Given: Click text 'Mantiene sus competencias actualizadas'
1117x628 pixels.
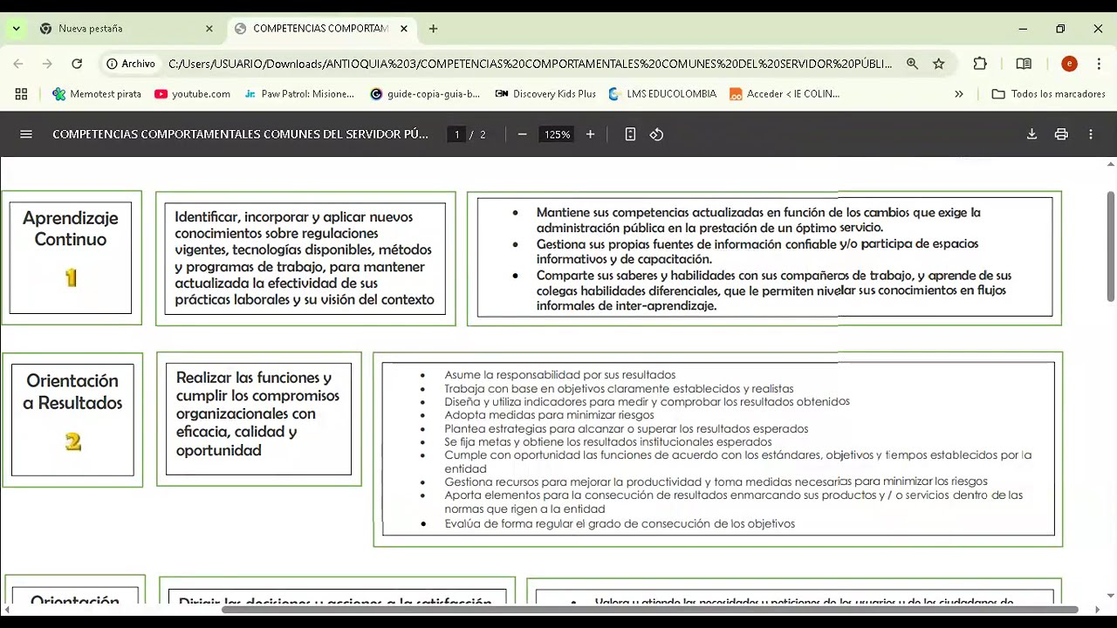Looking at the screenshot, I should coord(648,213).
